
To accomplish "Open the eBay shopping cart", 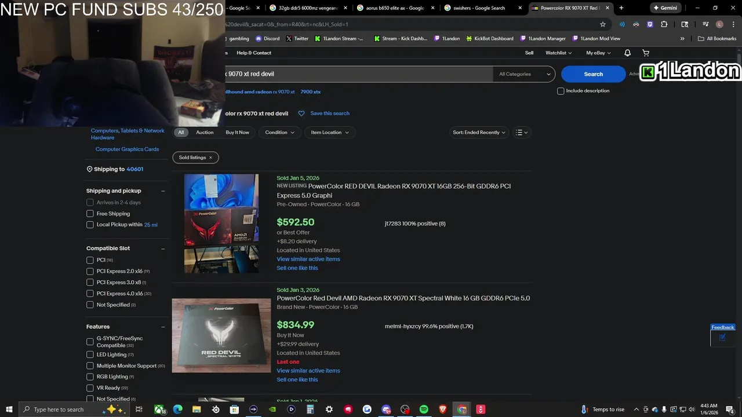I will [646, 53].
